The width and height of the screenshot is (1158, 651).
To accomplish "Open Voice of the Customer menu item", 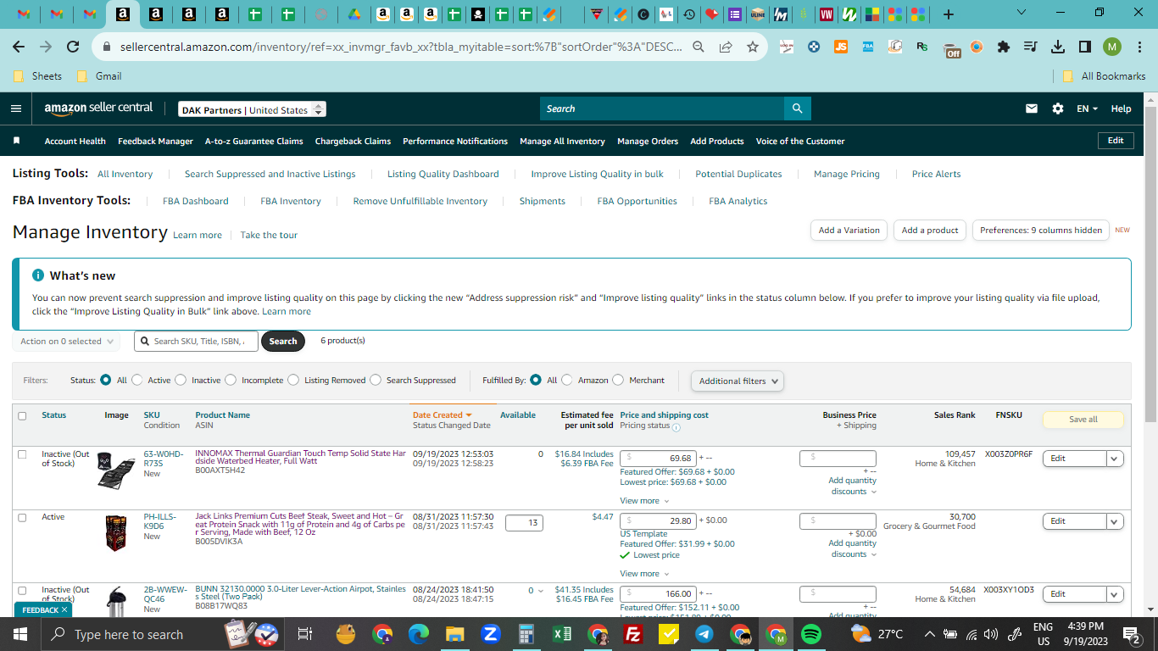I will pos(800,141).
